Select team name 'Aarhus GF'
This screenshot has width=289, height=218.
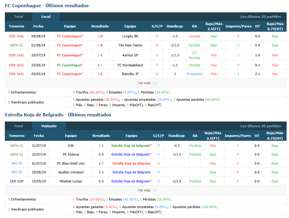pyautogui.click(x=130, y=55)
